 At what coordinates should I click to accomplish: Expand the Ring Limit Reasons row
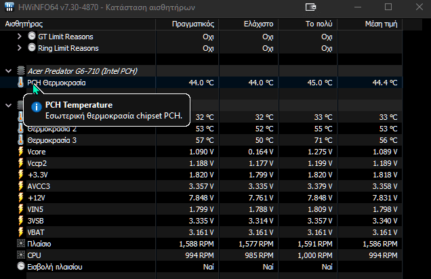click(19, 48)
